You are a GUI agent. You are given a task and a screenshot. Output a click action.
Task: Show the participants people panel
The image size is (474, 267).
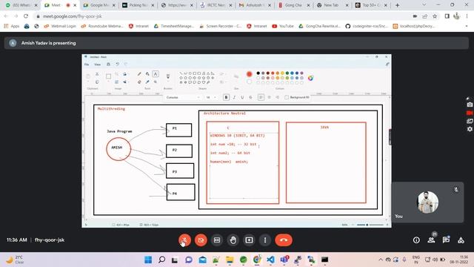point(431,240)
